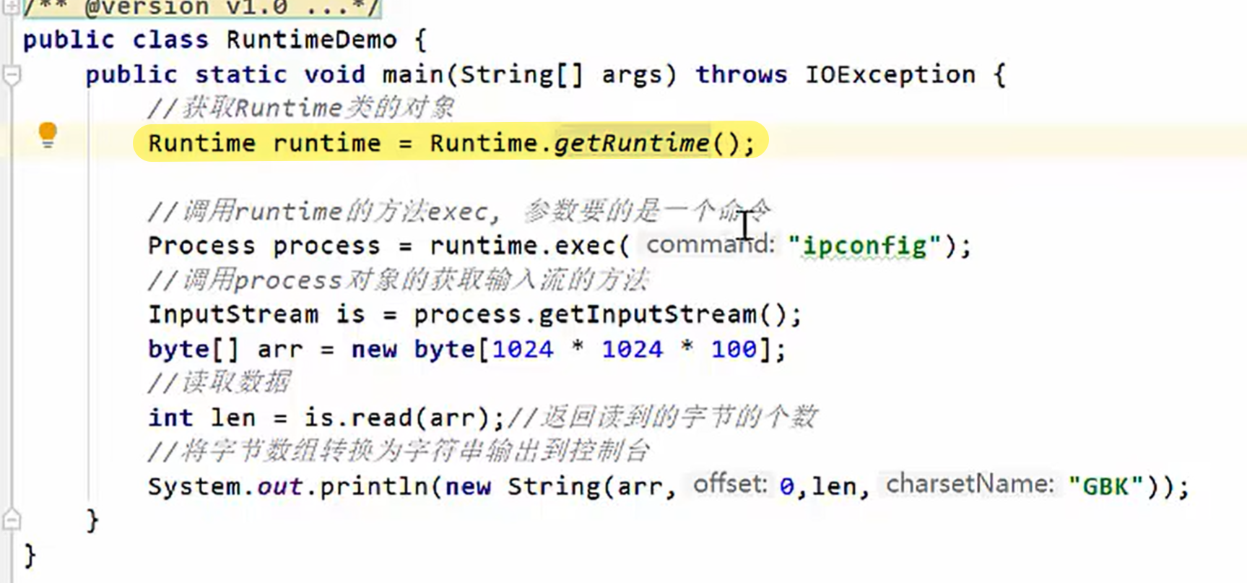Image resolution: width=1247 pixels, height=583 pixels.
Task: Click the charsetName: parameter hint
Action: point(969,485)
